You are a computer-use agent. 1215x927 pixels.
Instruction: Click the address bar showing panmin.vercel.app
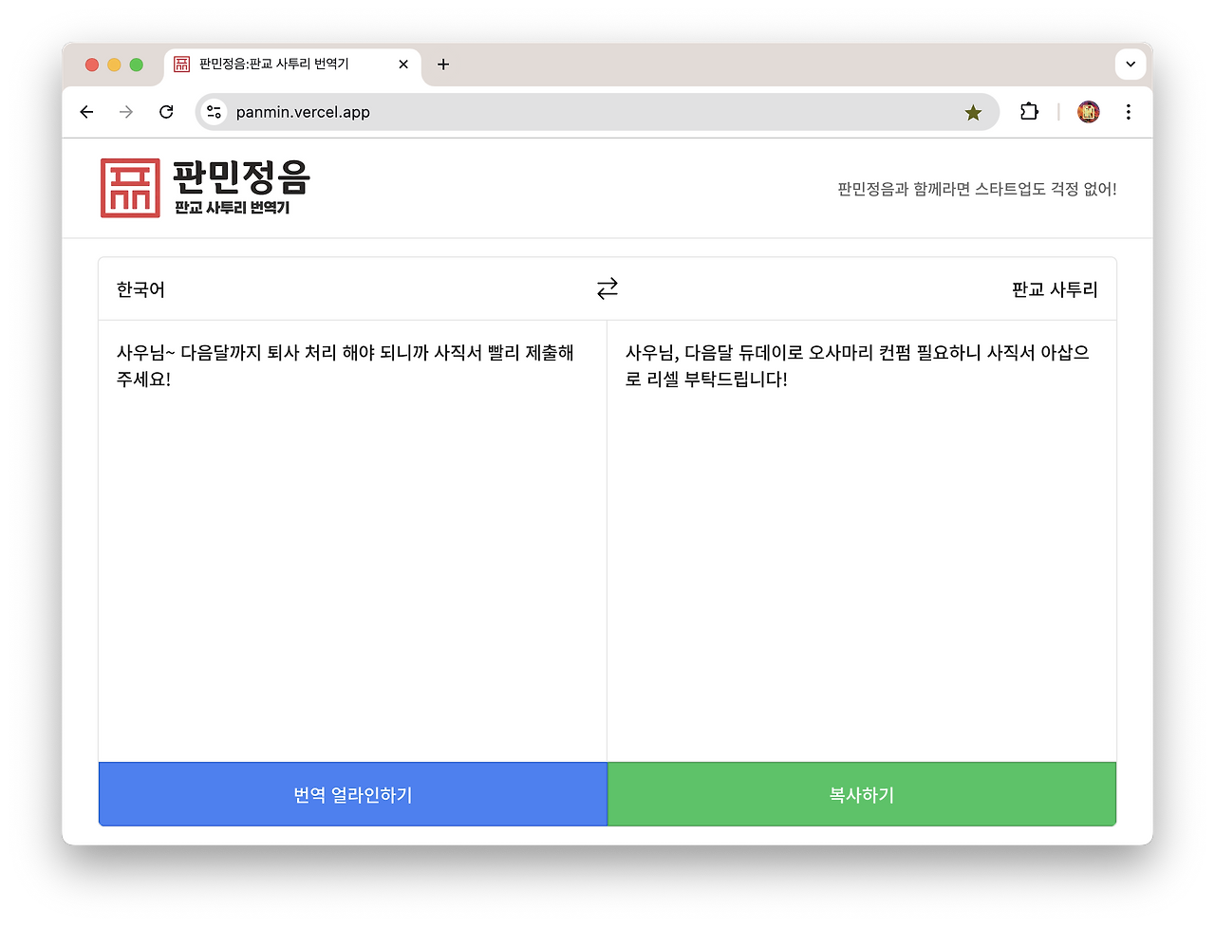[597, 112]
